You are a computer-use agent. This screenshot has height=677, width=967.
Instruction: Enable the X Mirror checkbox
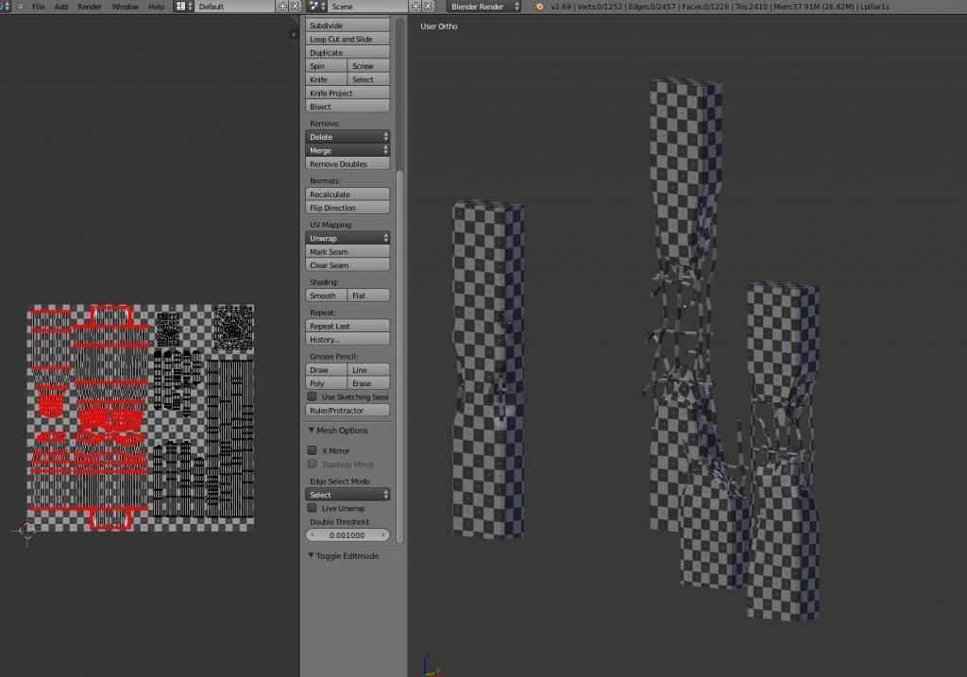point(313,450)
